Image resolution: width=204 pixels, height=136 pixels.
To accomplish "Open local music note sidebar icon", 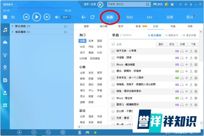I will tap(5, 30).
